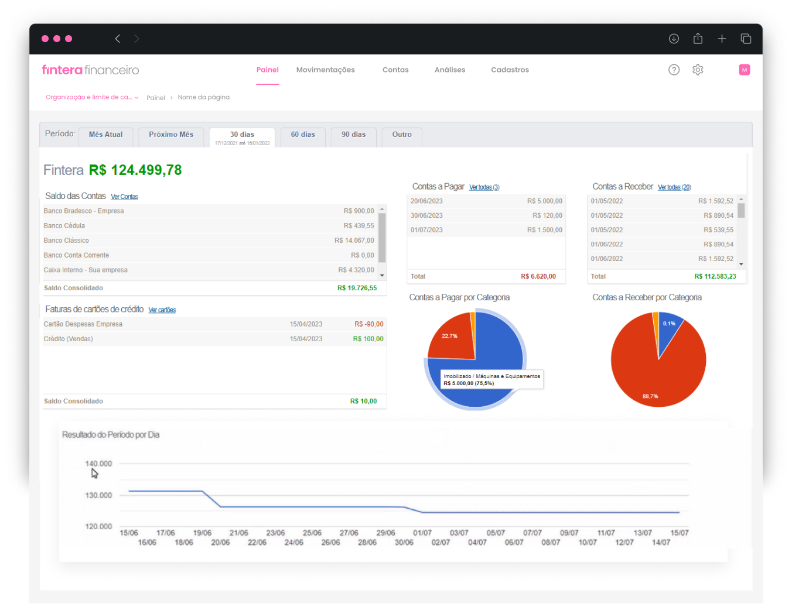Click the browser share icon
Viewport: 792px width, 604px height.
[698, 39]
